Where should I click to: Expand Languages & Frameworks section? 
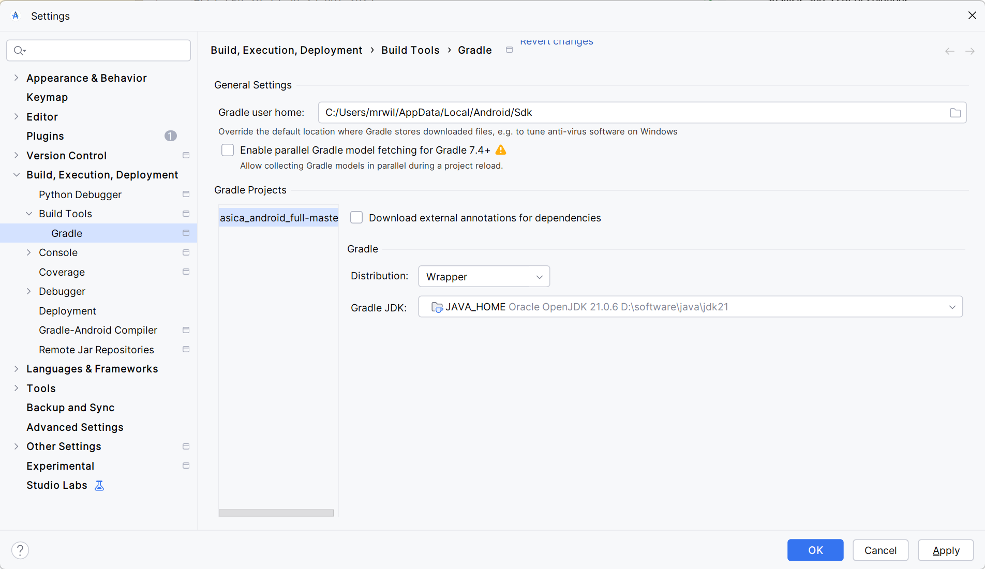pos(16,369)
